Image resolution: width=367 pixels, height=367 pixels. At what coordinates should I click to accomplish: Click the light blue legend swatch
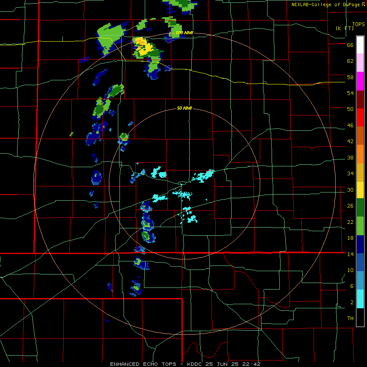point(360,281)
